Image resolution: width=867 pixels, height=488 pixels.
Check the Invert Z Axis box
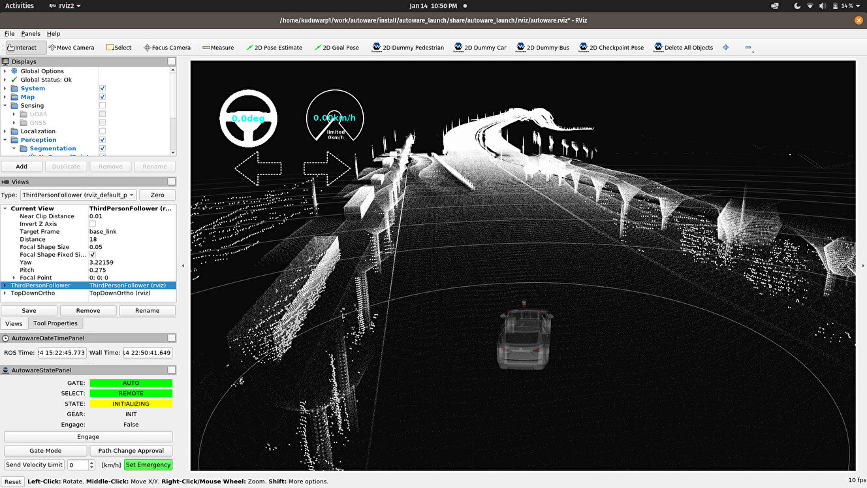pyautogui.click(x=93, y=224)
